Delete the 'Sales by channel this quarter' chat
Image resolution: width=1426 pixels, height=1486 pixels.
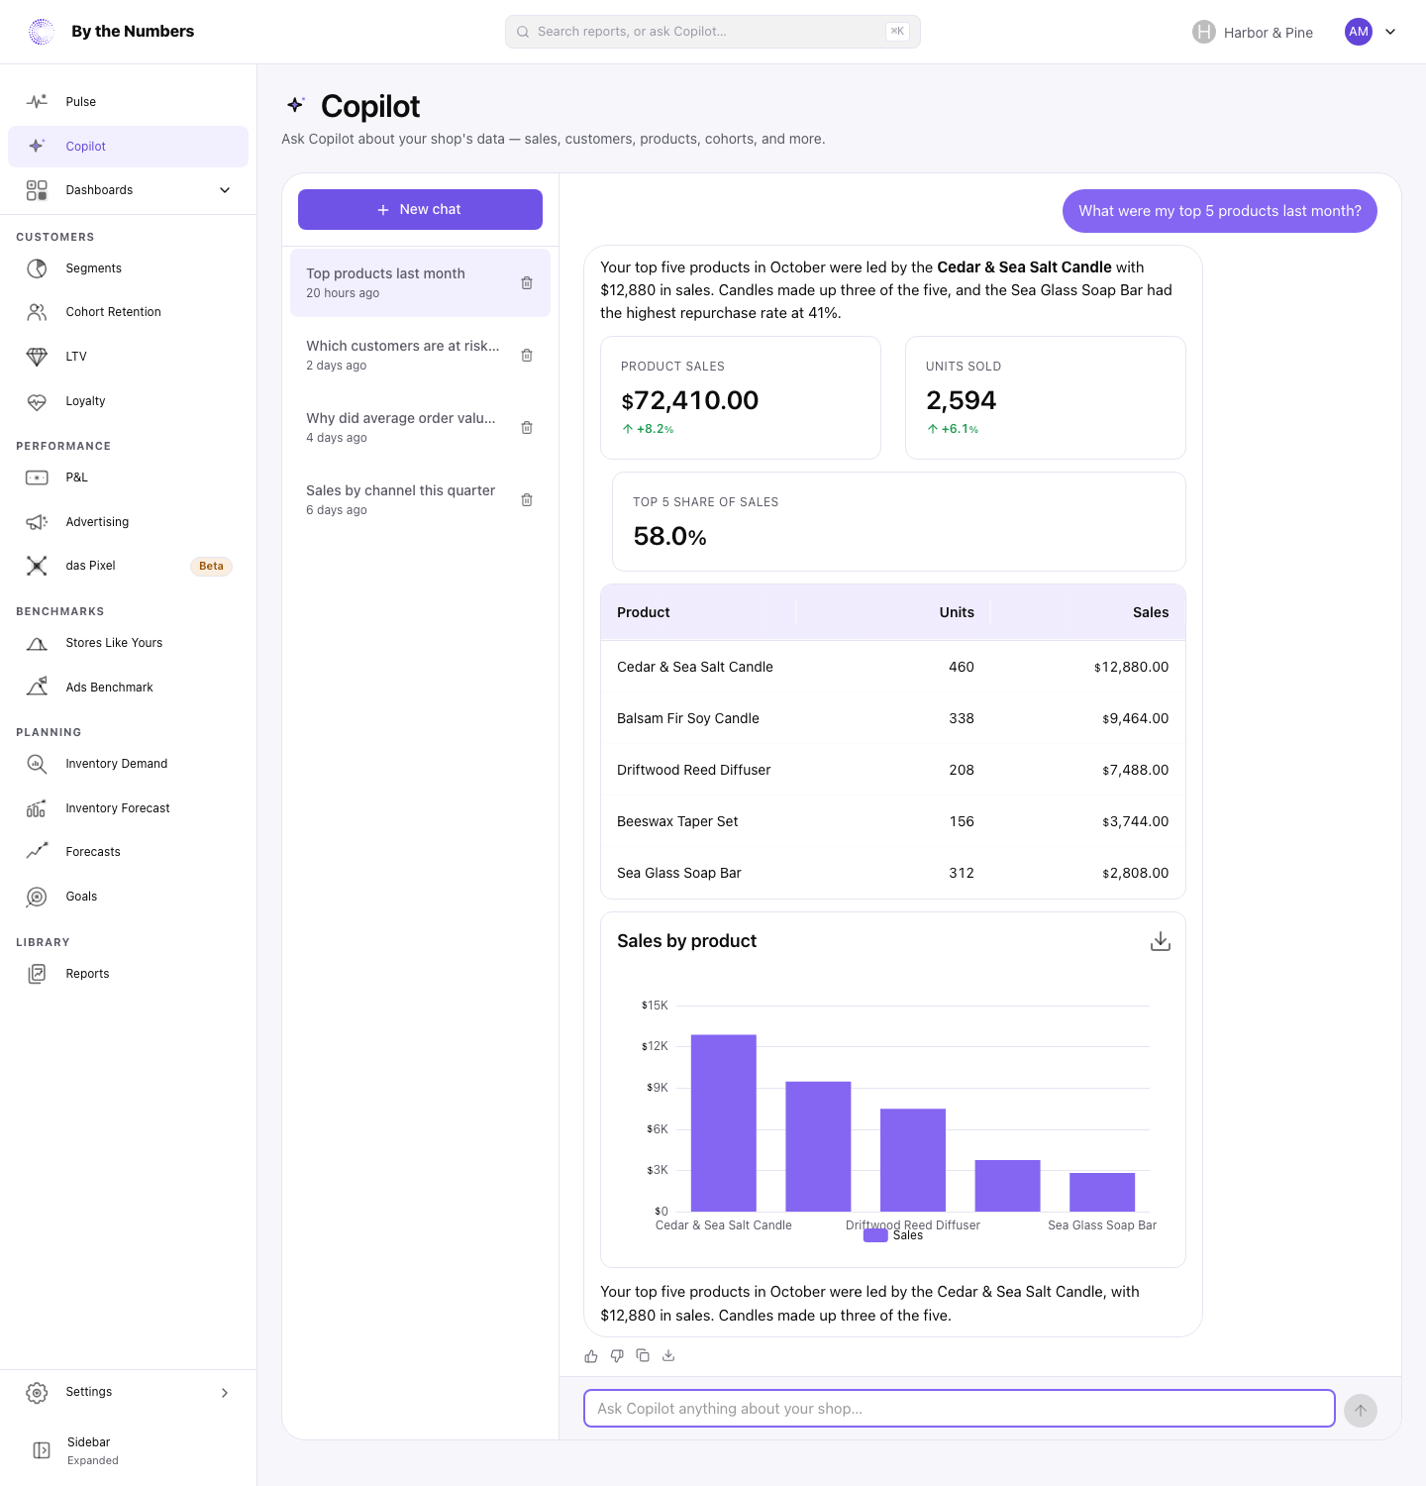coord(527,500)
